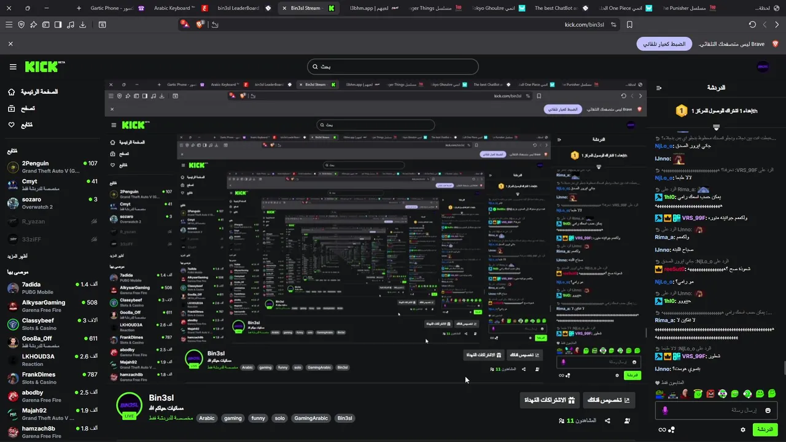The image size is (786, 442).
Task: Click the Arabic tag under stream title
Action: pyautogui.click(x=207, y=418)
